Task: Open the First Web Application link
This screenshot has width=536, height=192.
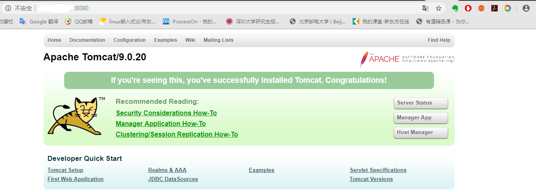Action: pos(76,179)
